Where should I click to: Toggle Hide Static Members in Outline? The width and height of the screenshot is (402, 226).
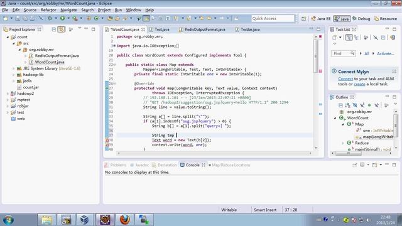(x=362, y=105)
